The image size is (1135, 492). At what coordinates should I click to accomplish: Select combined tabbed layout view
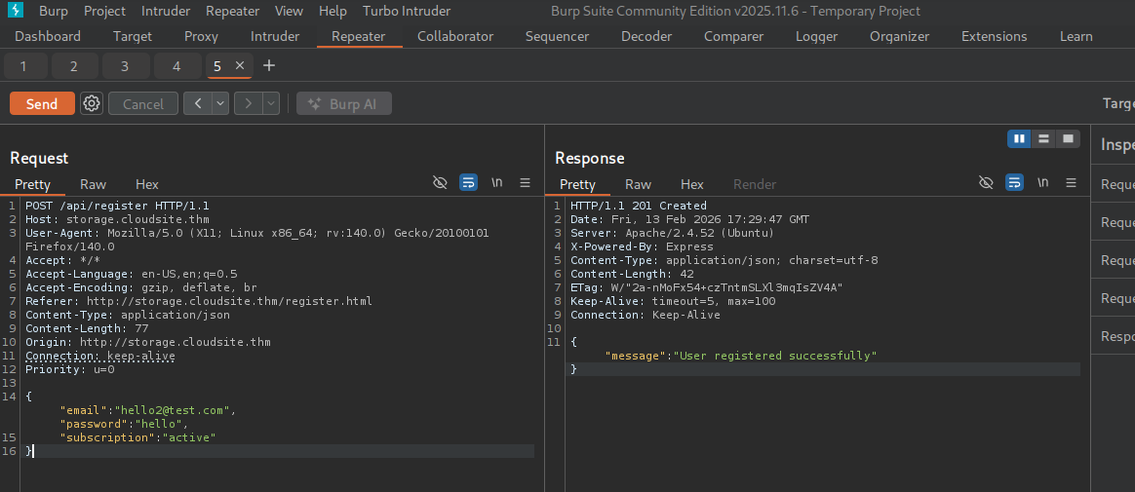point(1068,139)
